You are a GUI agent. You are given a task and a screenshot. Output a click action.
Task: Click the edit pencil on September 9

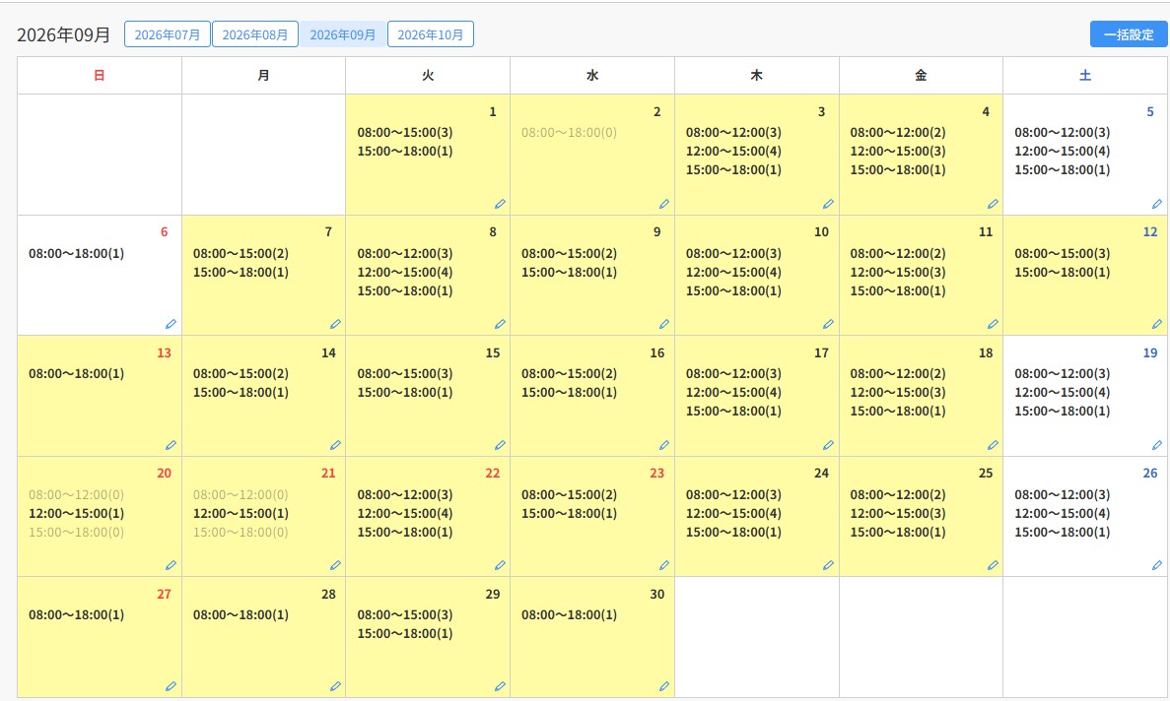[664, 324]
